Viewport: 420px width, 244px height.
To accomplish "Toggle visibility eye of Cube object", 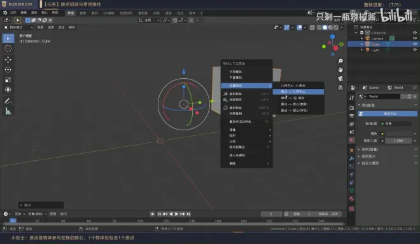I will (x=415, y=44).
